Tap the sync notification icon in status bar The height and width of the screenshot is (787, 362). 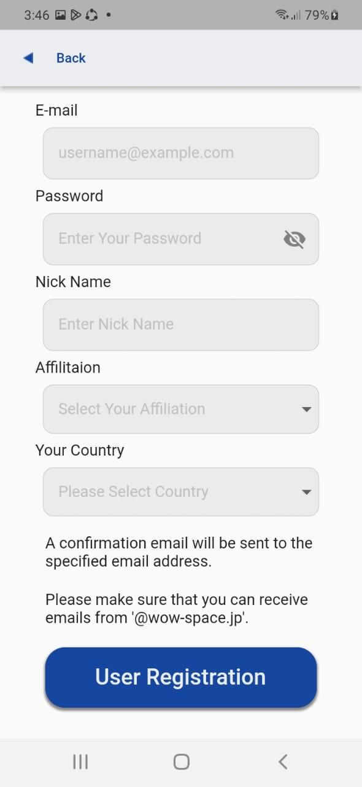point(91,15)
